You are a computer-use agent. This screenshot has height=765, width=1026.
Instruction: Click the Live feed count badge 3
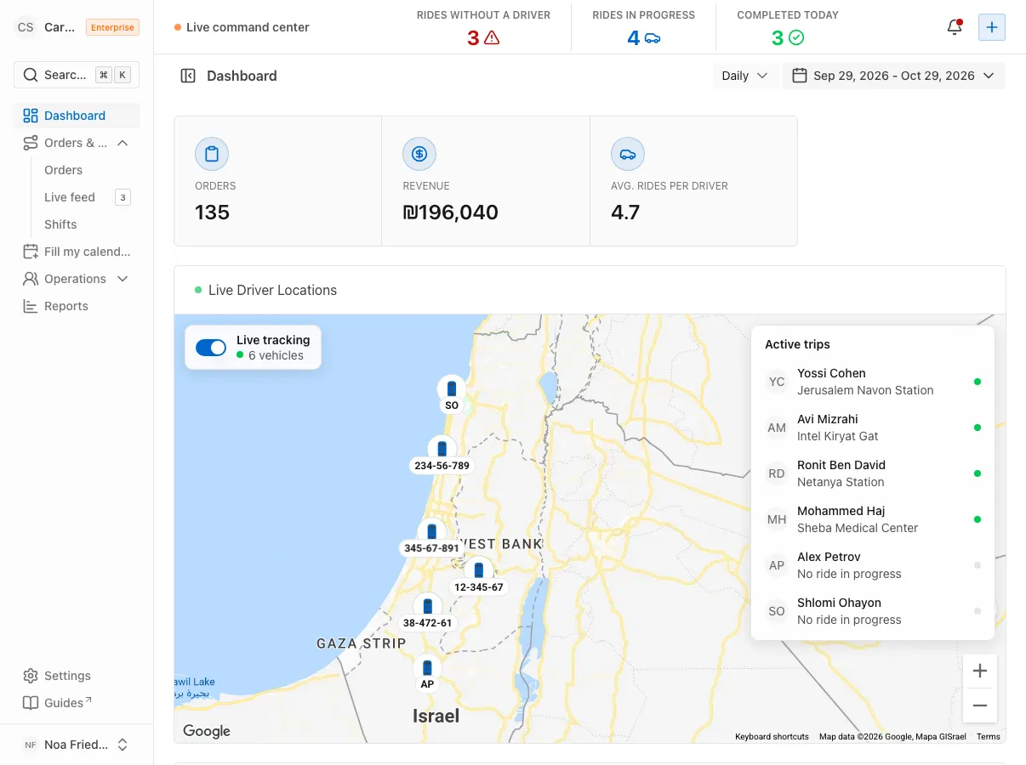[x=123, y=198]
